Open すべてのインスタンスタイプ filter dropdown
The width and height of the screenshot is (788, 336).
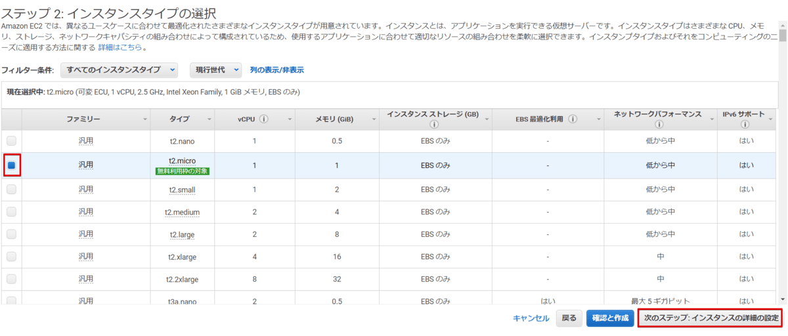(x=120, y=70)
